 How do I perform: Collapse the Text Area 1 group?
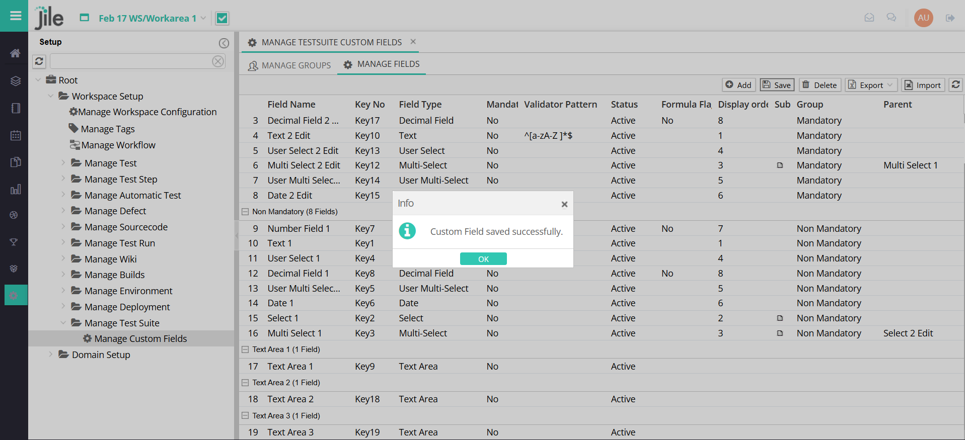tap(245, 349)
